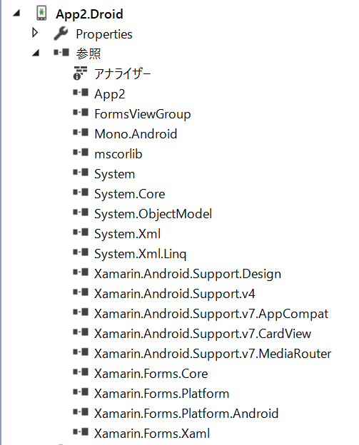Select the plain Xamarin.Forms.Platform reference text
The width and height of the screenshot is (359, 445).
161,394
